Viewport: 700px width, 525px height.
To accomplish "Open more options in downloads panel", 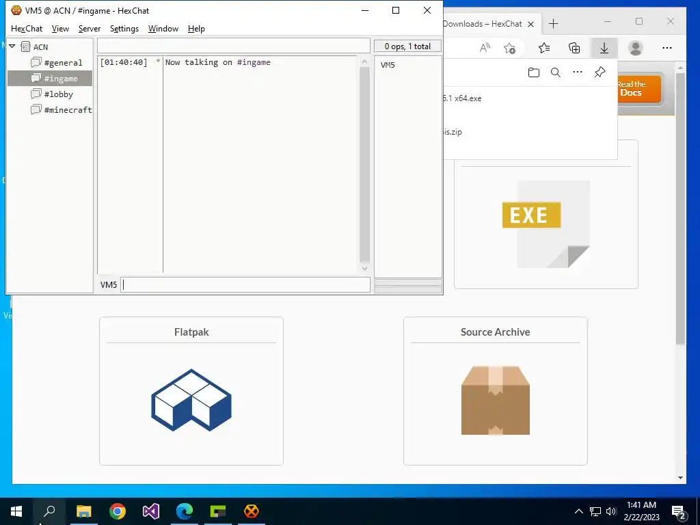I will (577, 72).
